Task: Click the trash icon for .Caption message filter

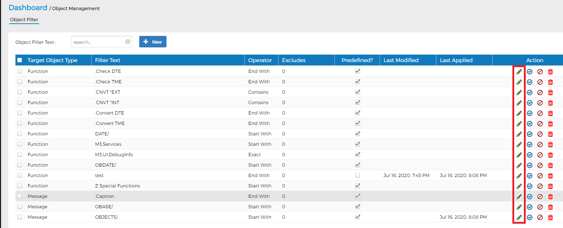Action: point(550,196)
